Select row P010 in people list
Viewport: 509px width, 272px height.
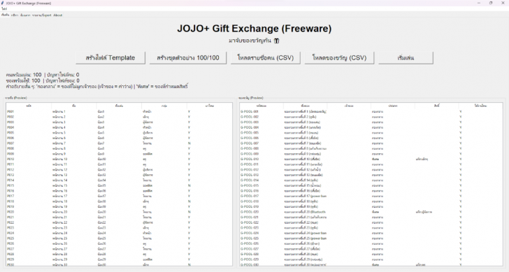click(x=119, y=159)
